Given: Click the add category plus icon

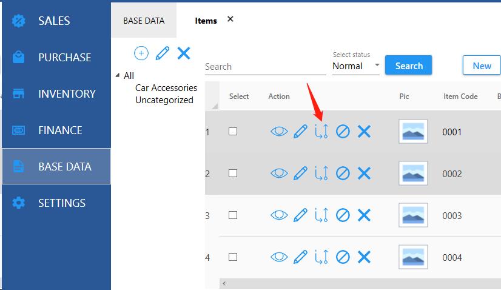Looking at the screenshot, I should point(141,53).
